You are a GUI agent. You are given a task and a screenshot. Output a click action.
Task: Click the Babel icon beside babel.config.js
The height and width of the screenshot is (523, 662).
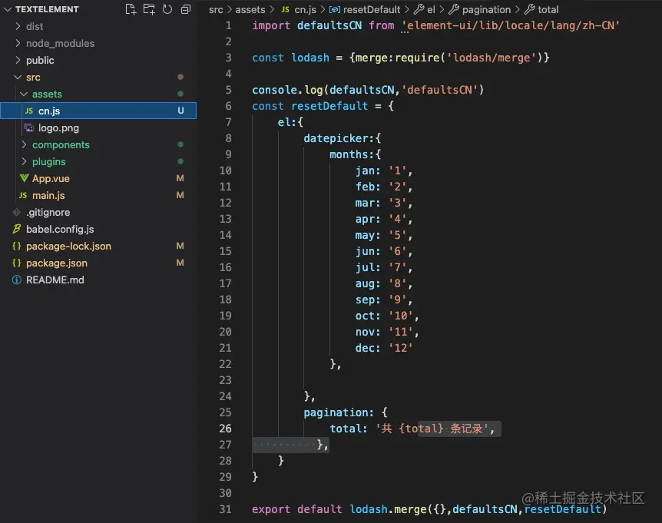pyautogui.click(x=16, y=229)
